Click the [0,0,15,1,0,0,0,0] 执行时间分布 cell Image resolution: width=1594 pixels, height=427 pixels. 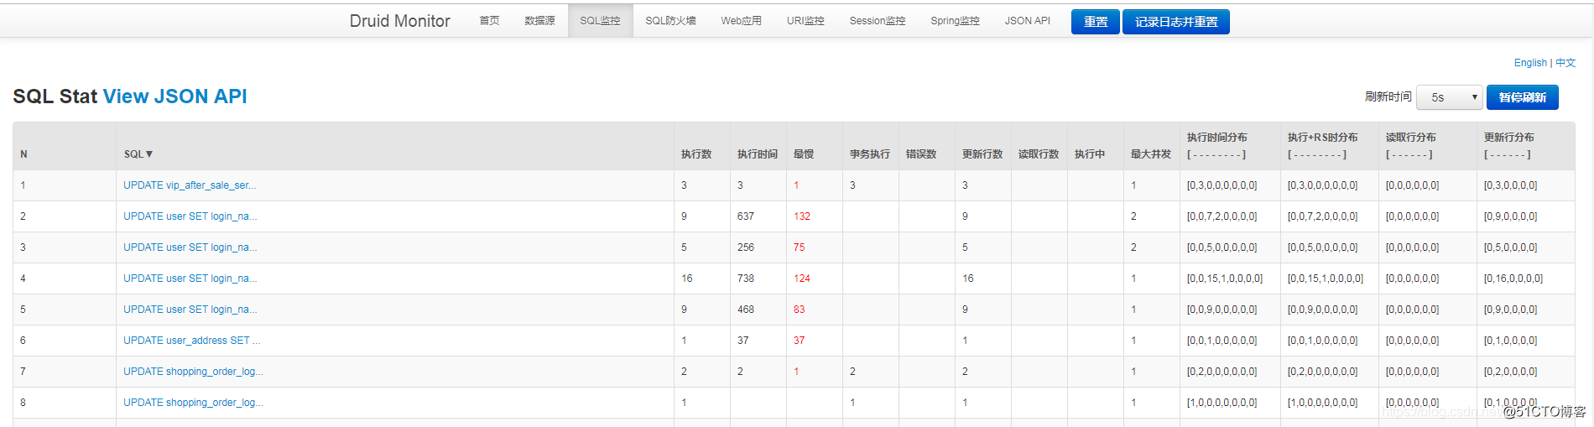[1224, 279]
